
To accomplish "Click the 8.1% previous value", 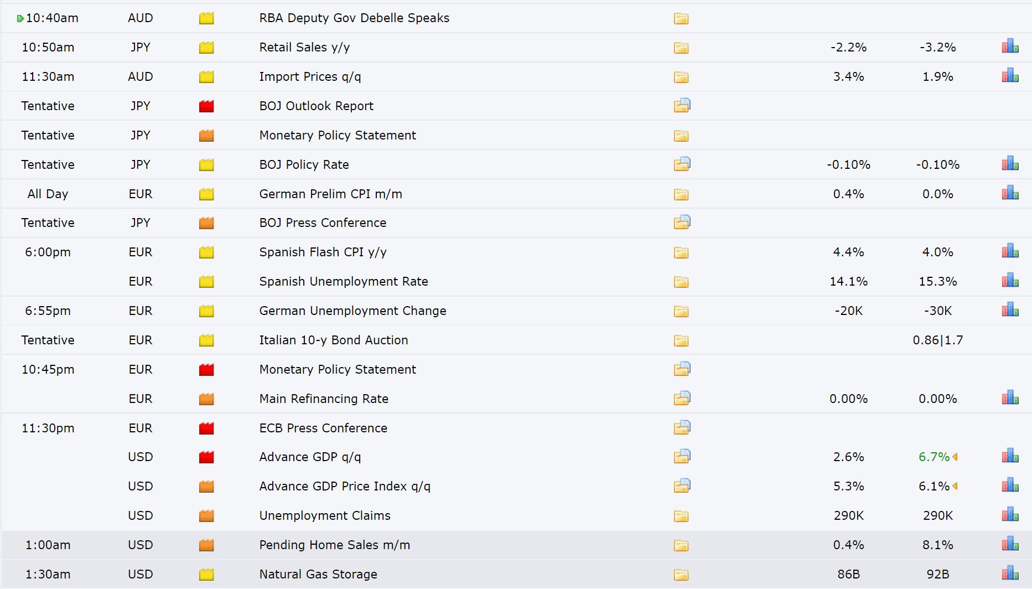I will tap(938, 545).
